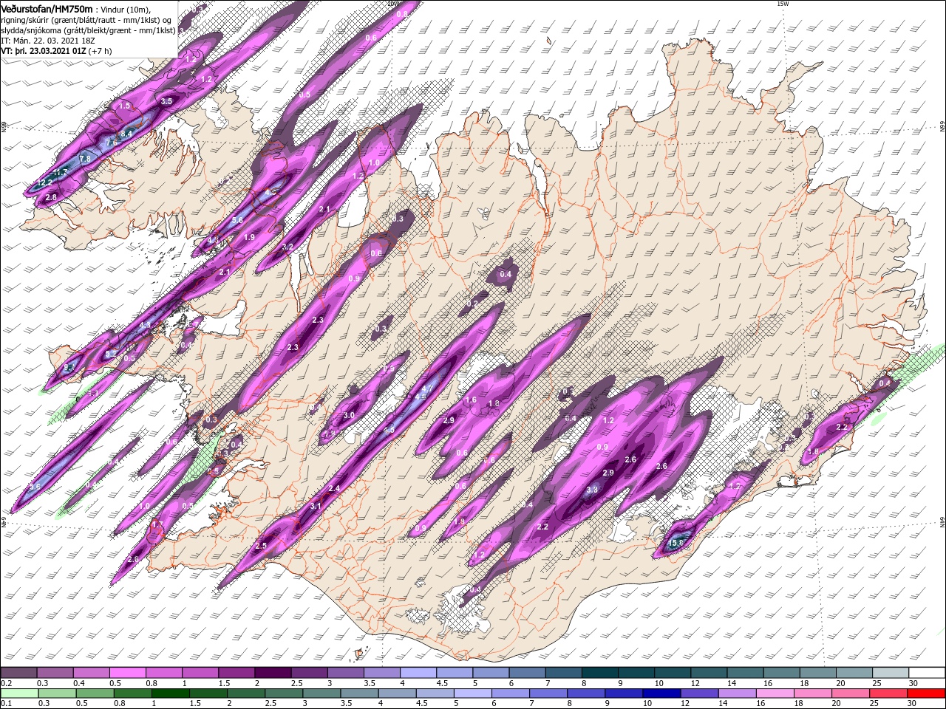Click the 11.7 value on the map
The image size is (946, 709).
pyautogui.click(x=61, y=172)
